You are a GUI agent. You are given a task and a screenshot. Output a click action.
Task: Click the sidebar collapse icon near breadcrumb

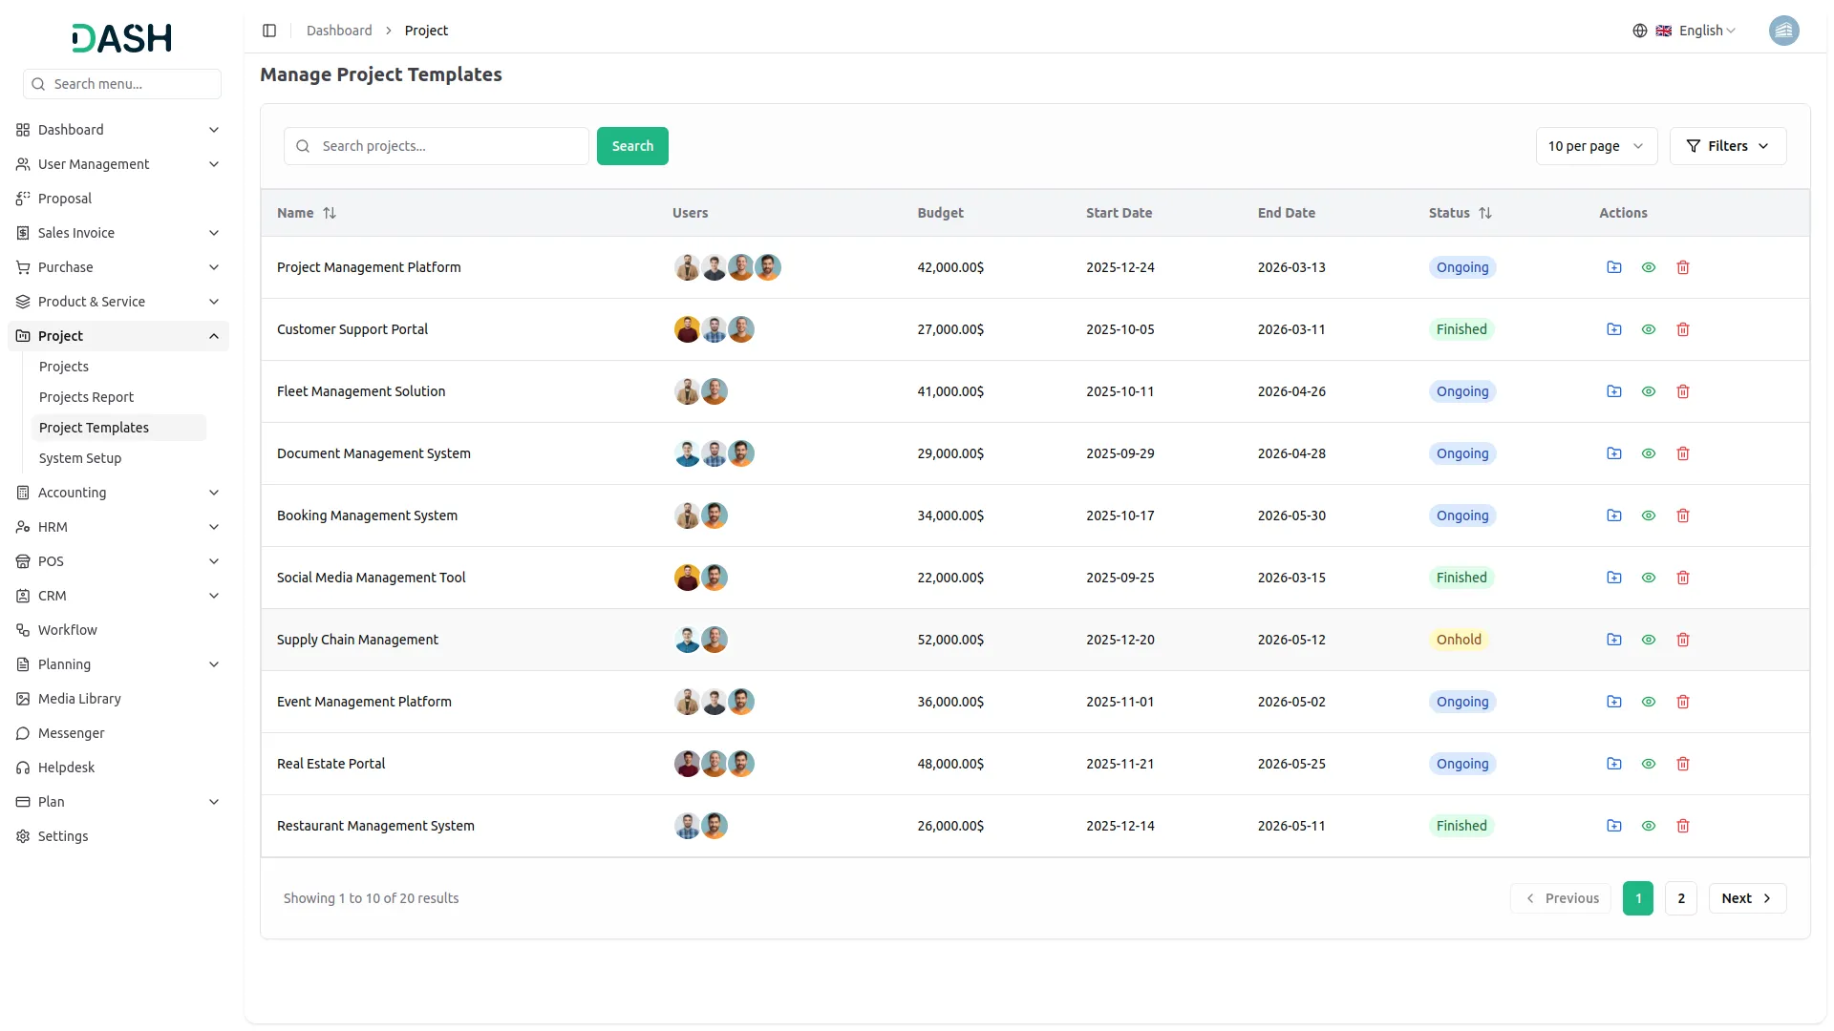(269, 30)
